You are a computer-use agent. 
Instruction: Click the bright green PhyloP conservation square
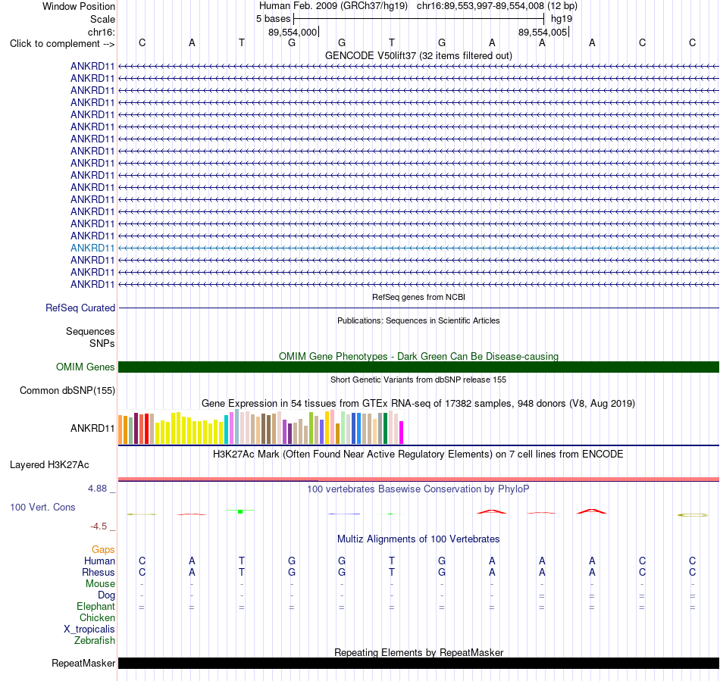(240, 511)
